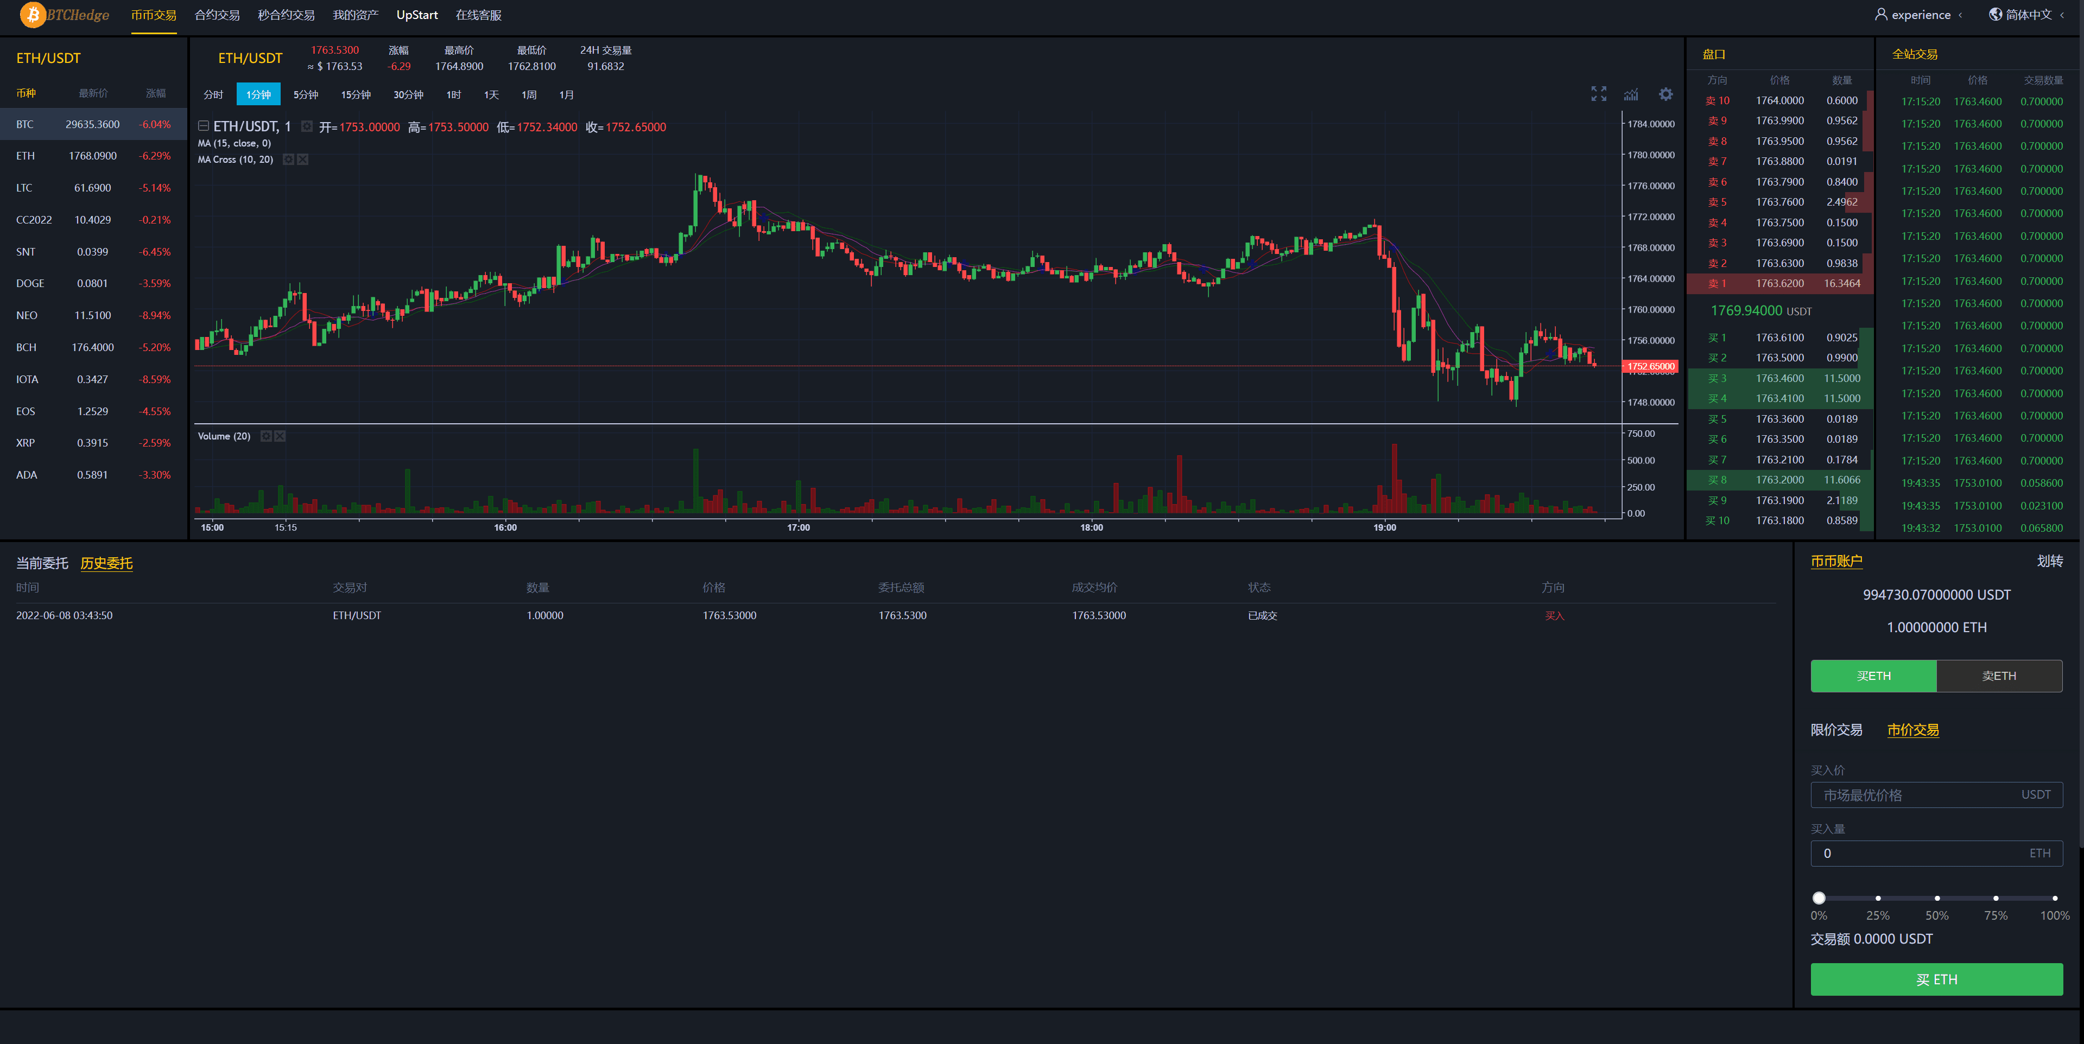Click 卖 1 order at 1763.6200

tap(1780, 284)
